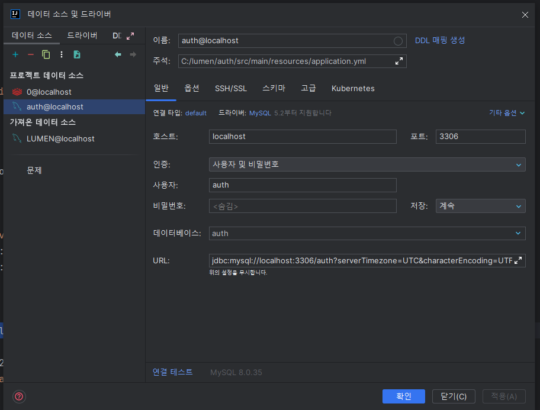Click 연결 테스트 link
540x410 pixels.
click(x=172, y=372)
